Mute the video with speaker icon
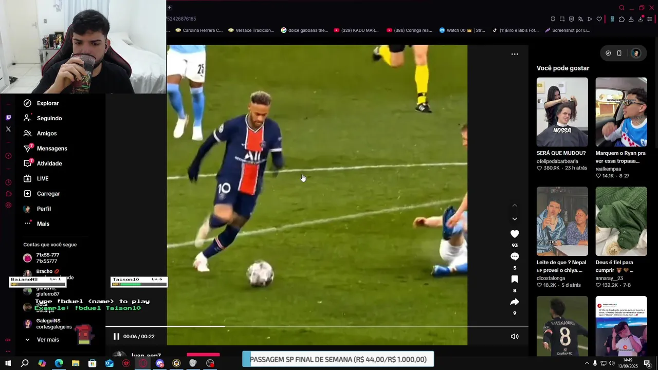 [x=515, y=337]
